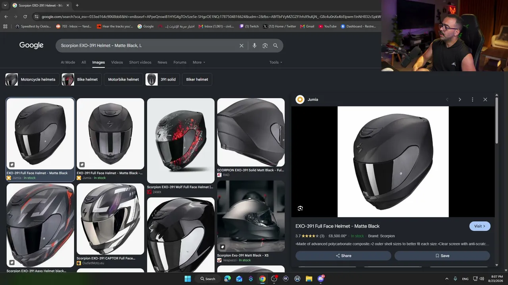Submit the search with the magnifier icon

[x=275, y=46]
